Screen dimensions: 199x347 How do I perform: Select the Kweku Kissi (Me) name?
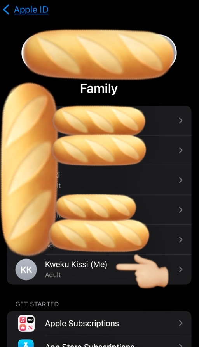76,264
